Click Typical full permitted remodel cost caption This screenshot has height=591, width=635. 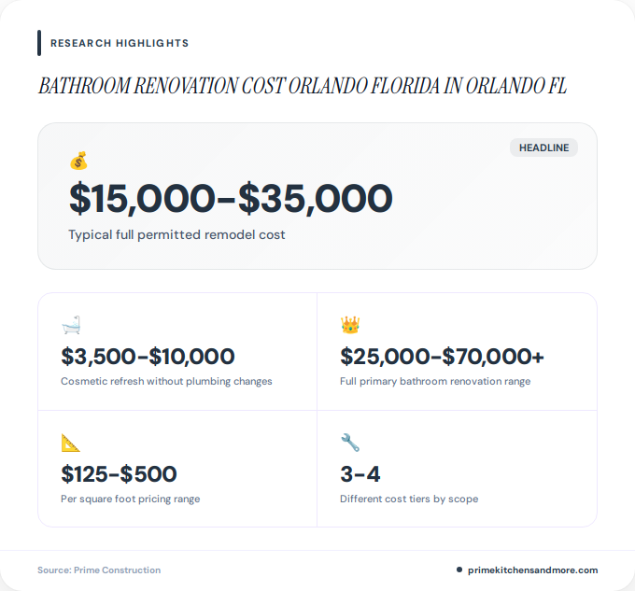click(x=176, y=234)
